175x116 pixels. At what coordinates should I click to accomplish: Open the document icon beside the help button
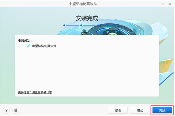pos(16,110)
